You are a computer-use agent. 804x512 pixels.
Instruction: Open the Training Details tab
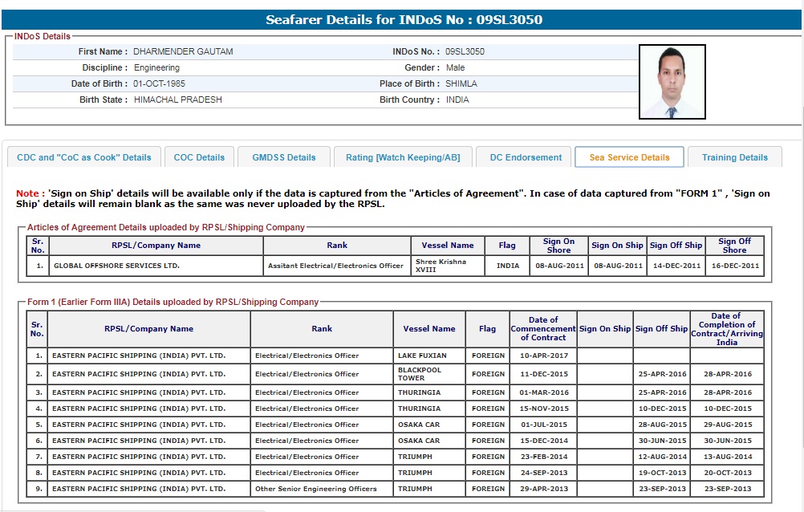[x=734, y=157]
